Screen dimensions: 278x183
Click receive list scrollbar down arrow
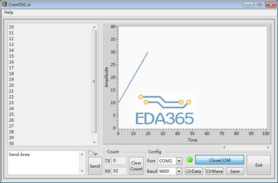coord(94,143)
